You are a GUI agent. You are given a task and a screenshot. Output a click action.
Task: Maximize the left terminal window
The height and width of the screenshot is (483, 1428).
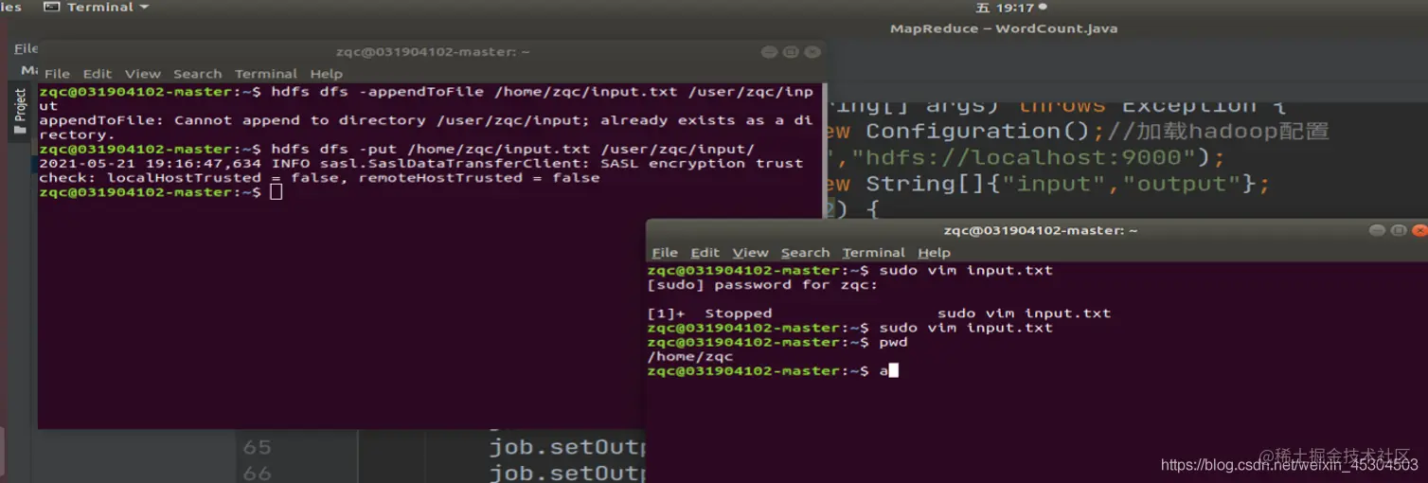pyautogui.click(x=791, y=52)
